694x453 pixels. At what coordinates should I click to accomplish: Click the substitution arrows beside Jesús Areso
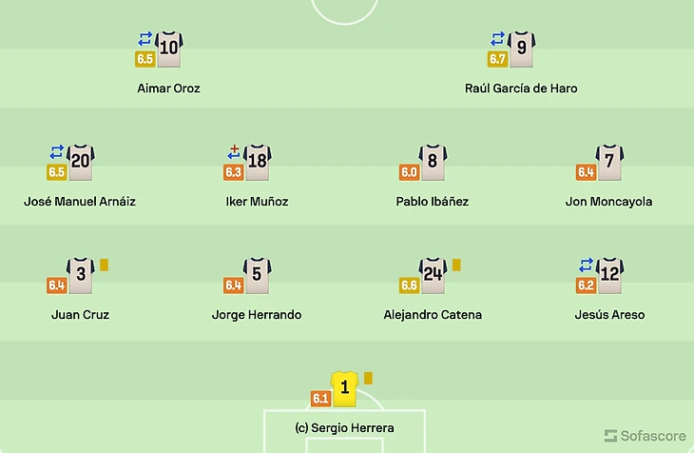(586, 265)
